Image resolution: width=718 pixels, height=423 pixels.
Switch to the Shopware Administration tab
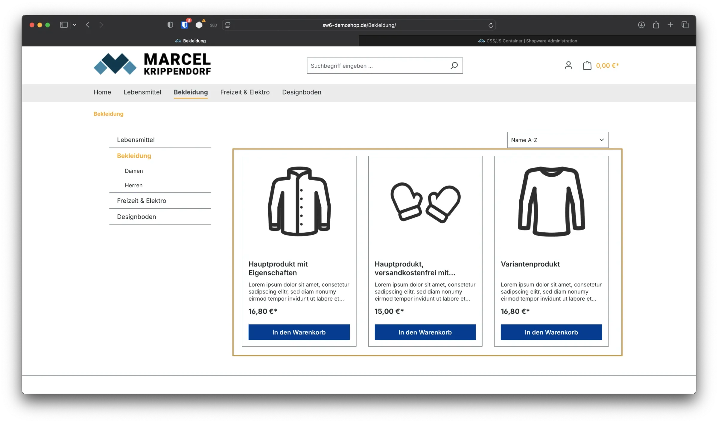click(x=527, y=41)
